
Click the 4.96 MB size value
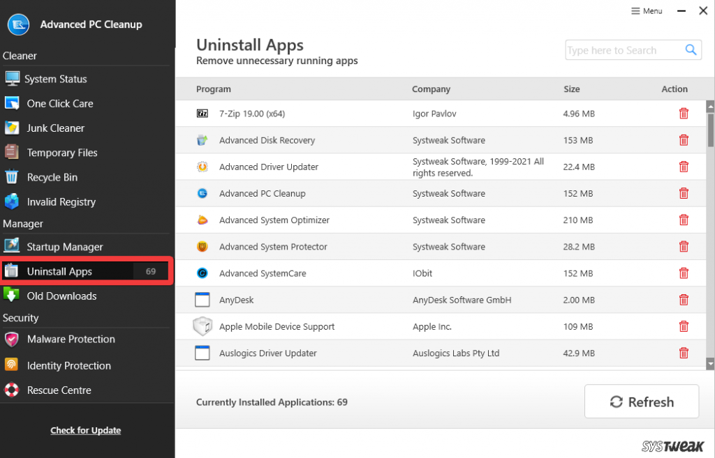pyautogui.click(x=579, y=114)
